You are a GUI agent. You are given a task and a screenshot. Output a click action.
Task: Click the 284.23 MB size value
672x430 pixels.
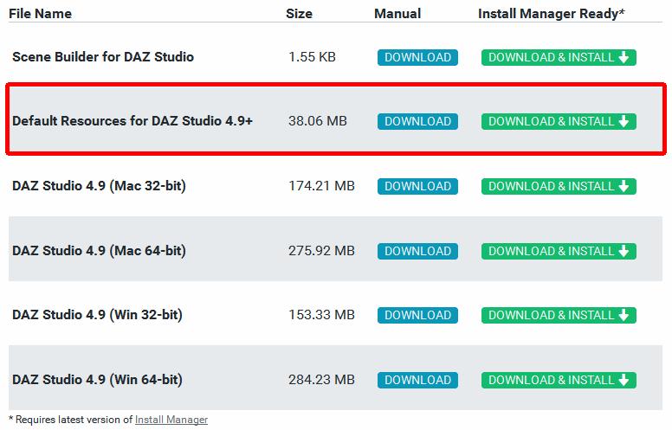[321, 380]
